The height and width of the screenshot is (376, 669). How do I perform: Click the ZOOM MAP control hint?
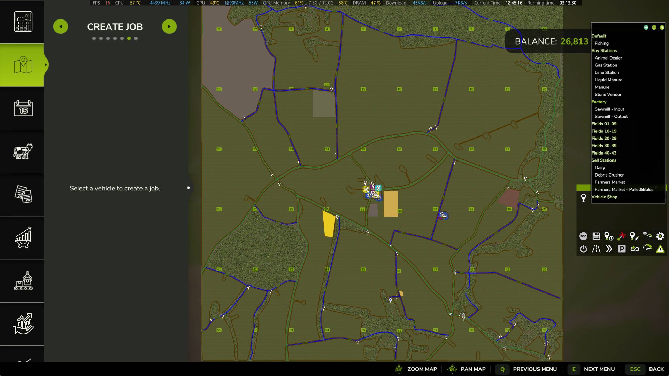pos(416,369)
